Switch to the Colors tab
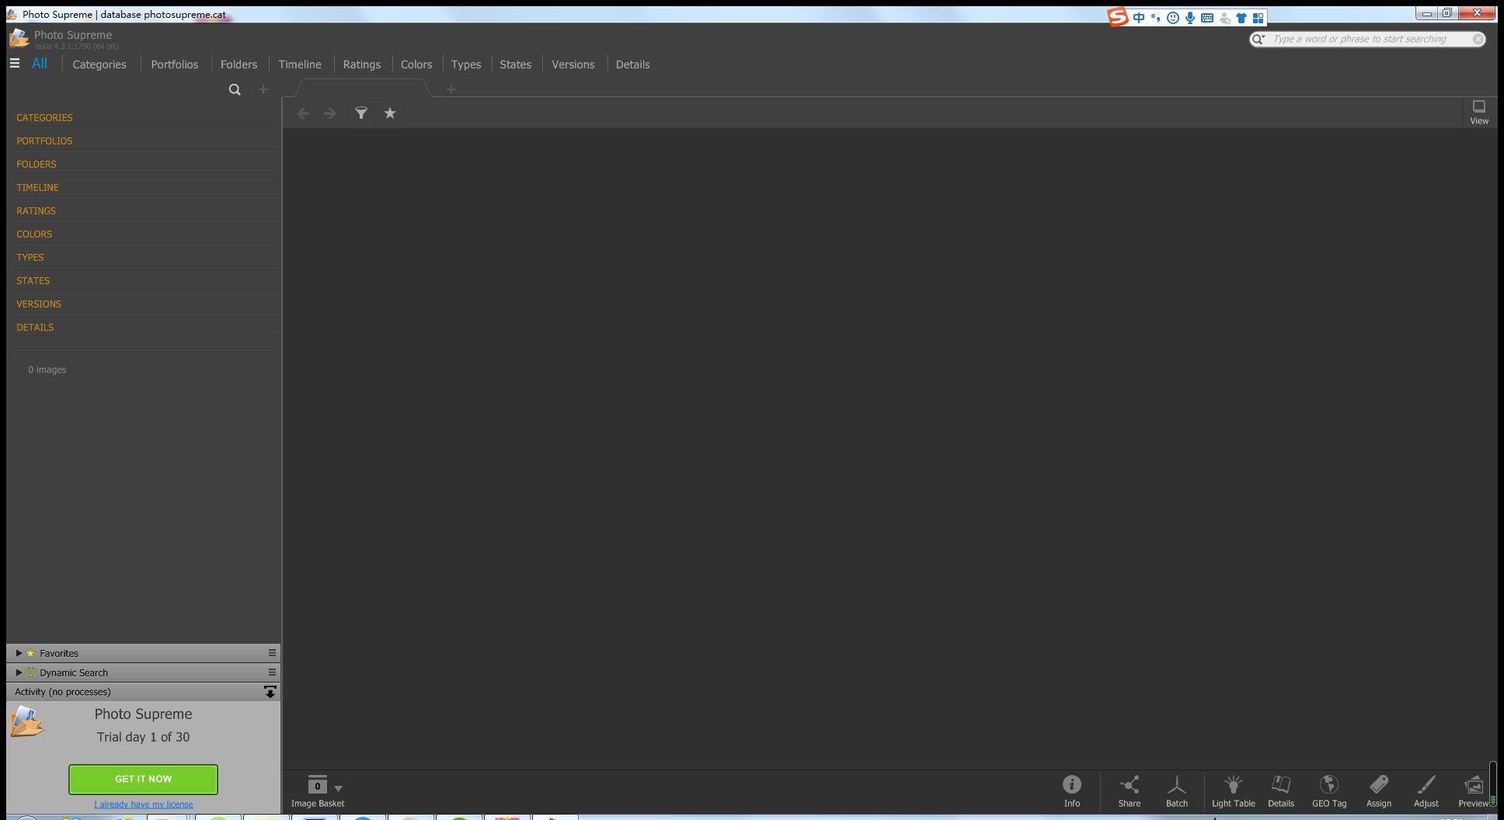Image resolution: width=1504 pixels, height=820 pixels. pos(416,64)
